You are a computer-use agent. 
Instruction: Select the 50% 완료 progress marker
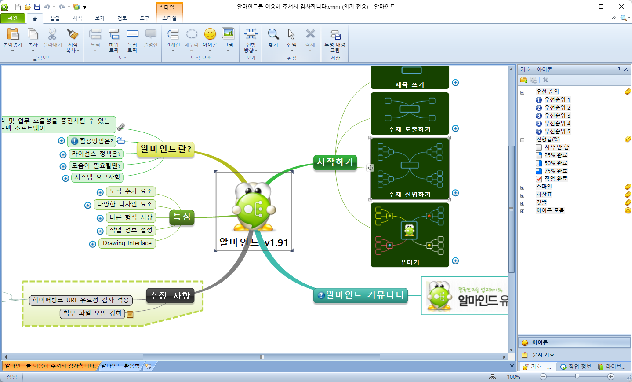539,163
